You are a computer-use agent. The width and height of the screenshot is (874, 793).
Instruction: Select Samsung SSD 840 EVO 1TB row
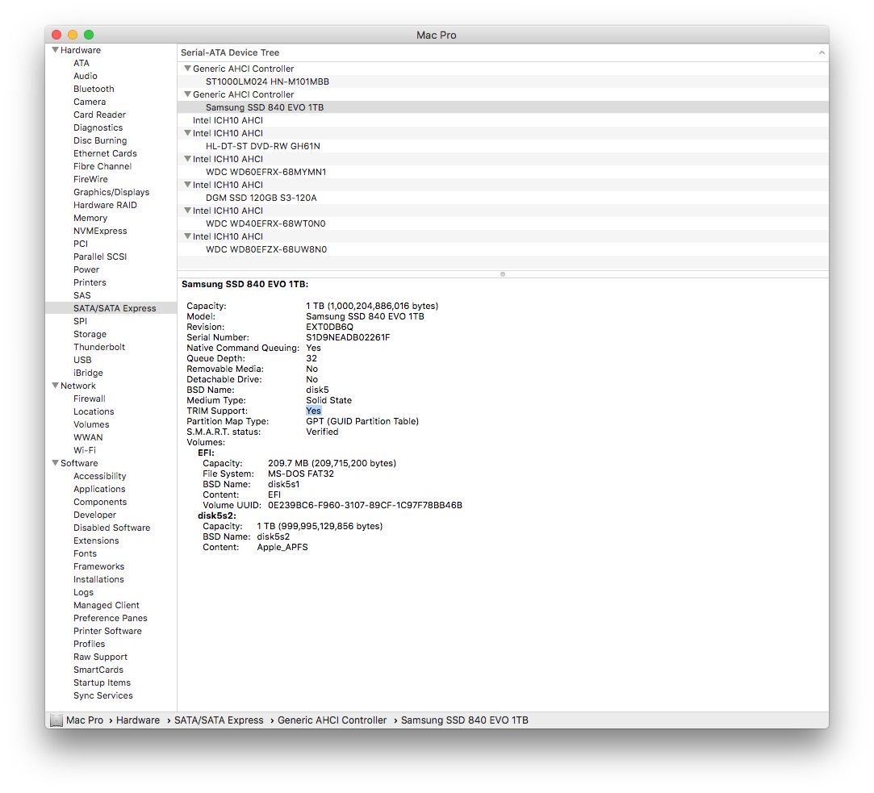point(503,107)
